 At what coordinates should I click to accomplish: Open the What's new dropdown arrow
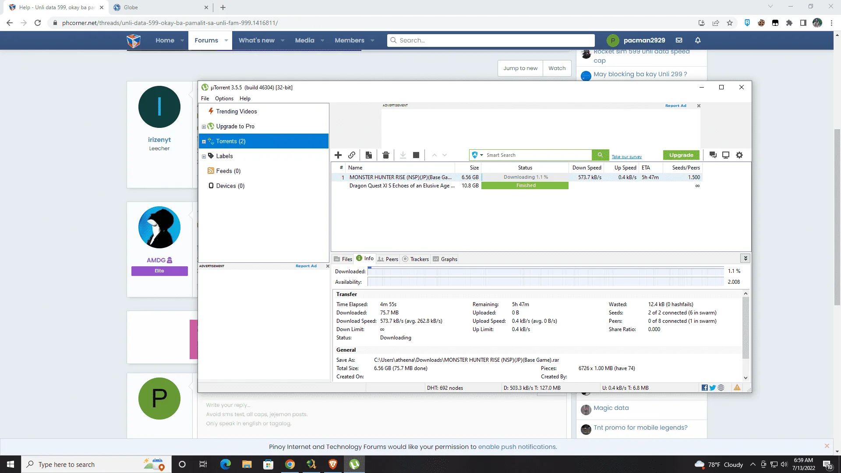283,40
